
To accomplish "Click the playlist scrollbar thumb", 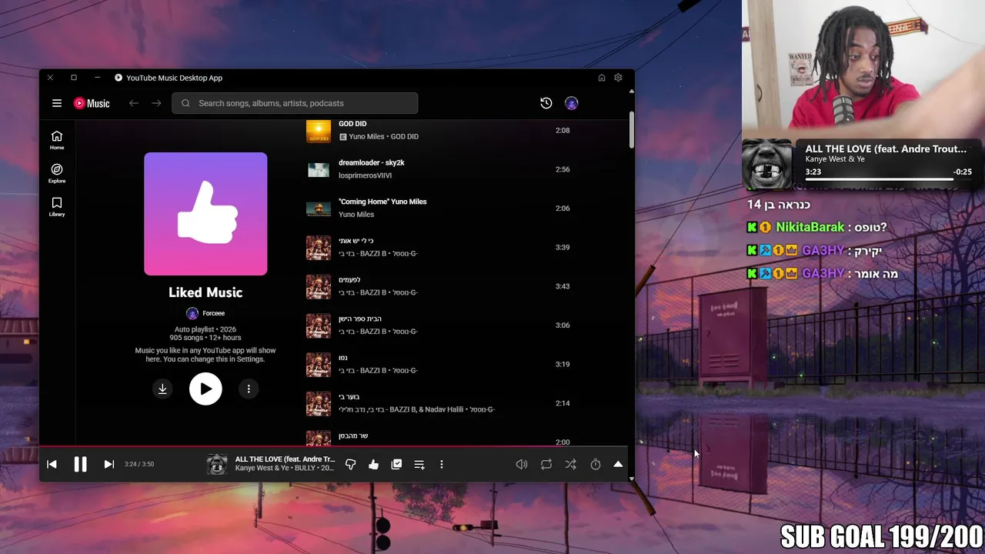I will click(x=631, y=129).
